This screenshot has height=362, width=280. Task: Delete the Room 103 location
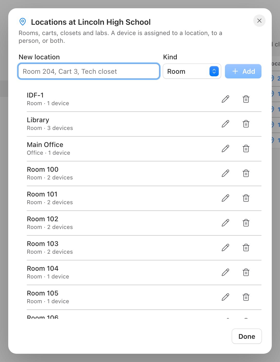click(246, 248)
